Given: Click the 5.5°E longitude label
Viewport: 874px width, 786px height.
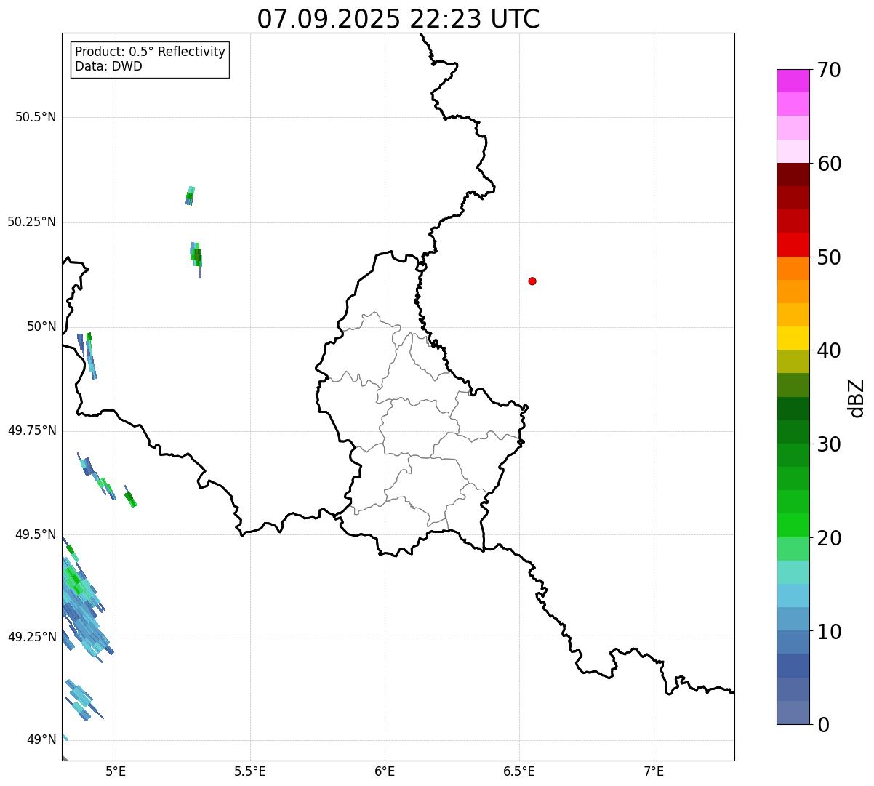Looking at the screenshot, I should (x=250, y=771).
